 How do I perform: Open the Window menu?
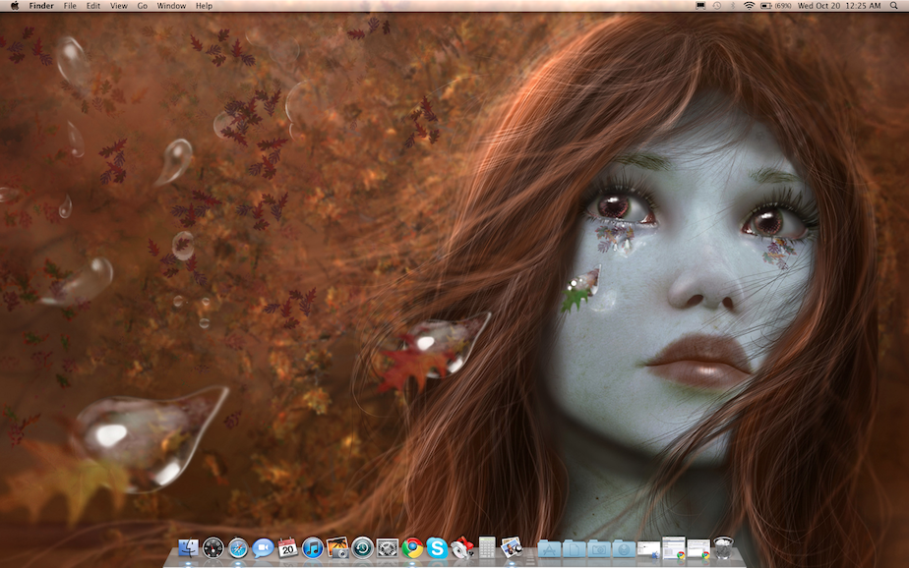coord(171,6)
